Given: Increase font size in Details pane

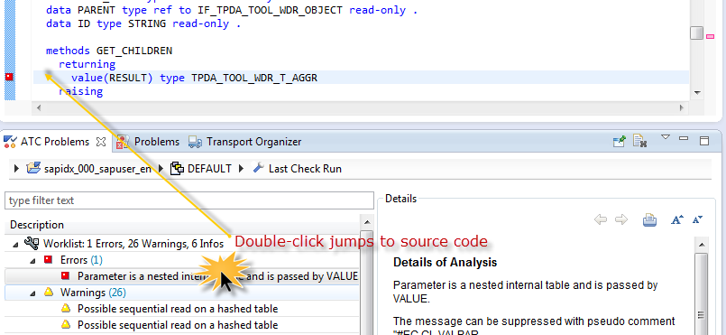Looking at the screenshot, I should (677, 219).
